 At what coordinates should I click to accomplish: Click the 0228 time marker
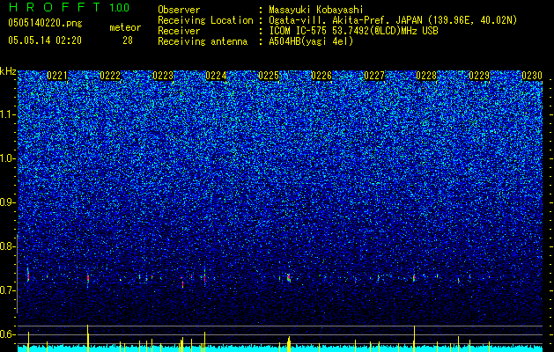coord(426,76)
